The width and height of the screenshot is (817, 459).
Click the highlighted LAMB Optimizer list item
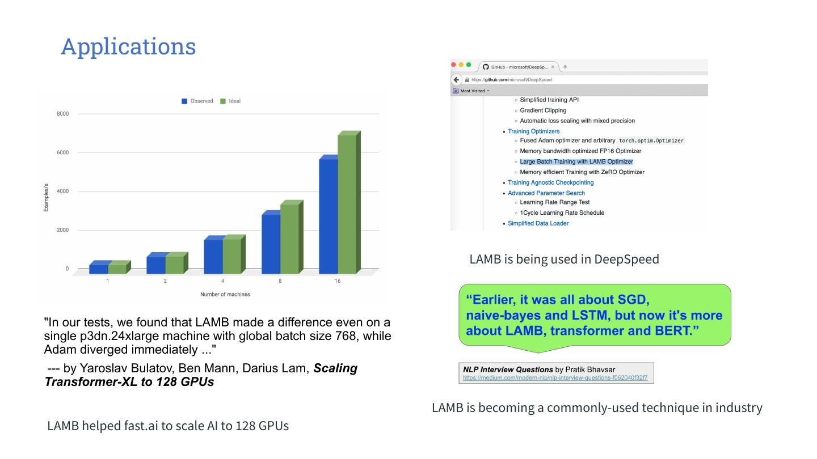576,161
